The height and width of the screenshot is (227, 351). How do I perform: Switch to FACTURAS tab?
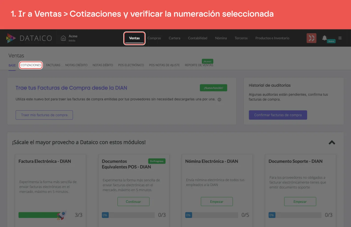click(x=53, y=65)
